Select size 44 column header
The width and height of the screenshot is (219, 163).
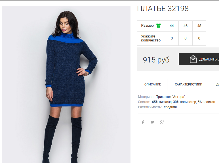click(x=172, y=26)
